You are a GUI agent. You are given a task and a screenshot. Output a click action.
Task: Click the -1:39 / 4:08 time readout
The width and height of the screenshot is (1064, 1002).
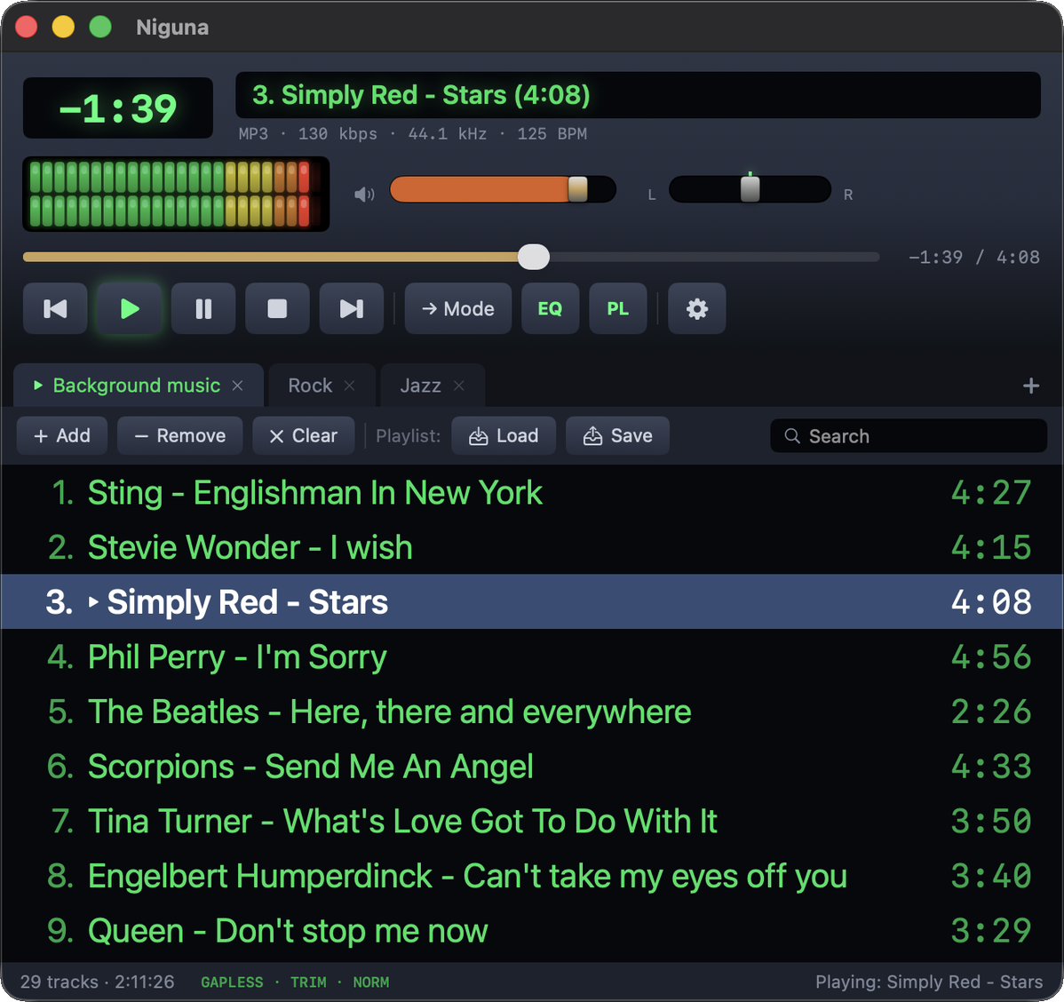[x=973, y=258]
